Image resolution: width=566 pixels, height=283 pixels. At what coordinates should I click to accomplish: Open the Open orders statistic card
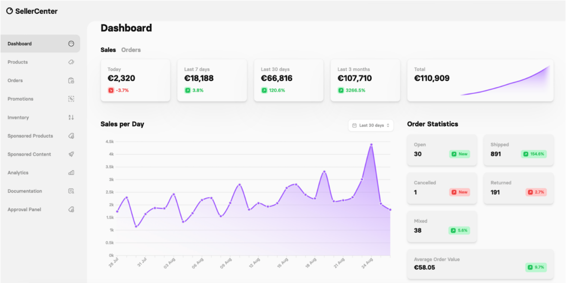pos(442,150)
